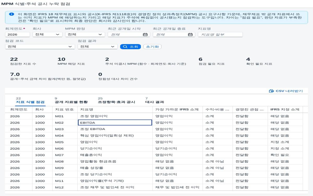Image resolution: width=313 pixels, height=196 pixels.
Task: Click the 매출 성장률 cell
Action: (x=115, y=168)
